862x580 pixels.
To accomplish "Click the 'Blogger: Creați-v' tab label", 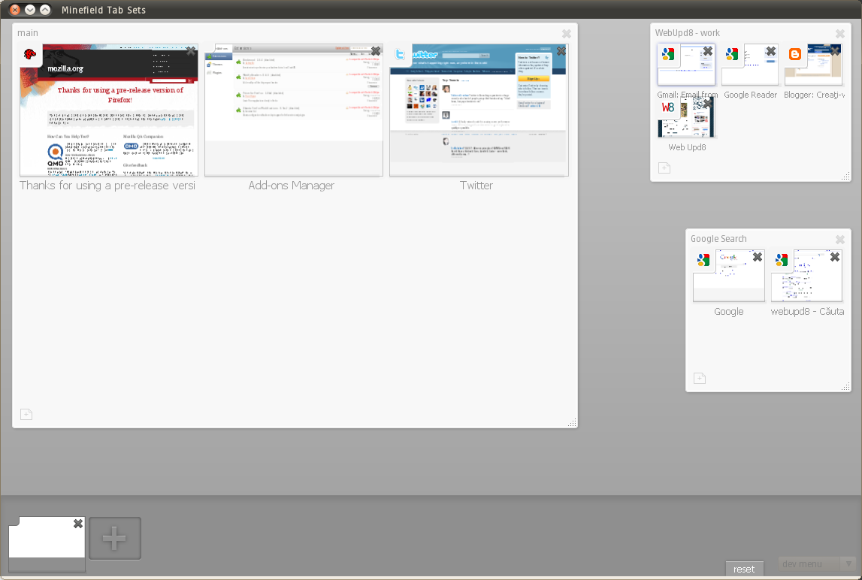I will pyautogui.click(x=814, y=95).
